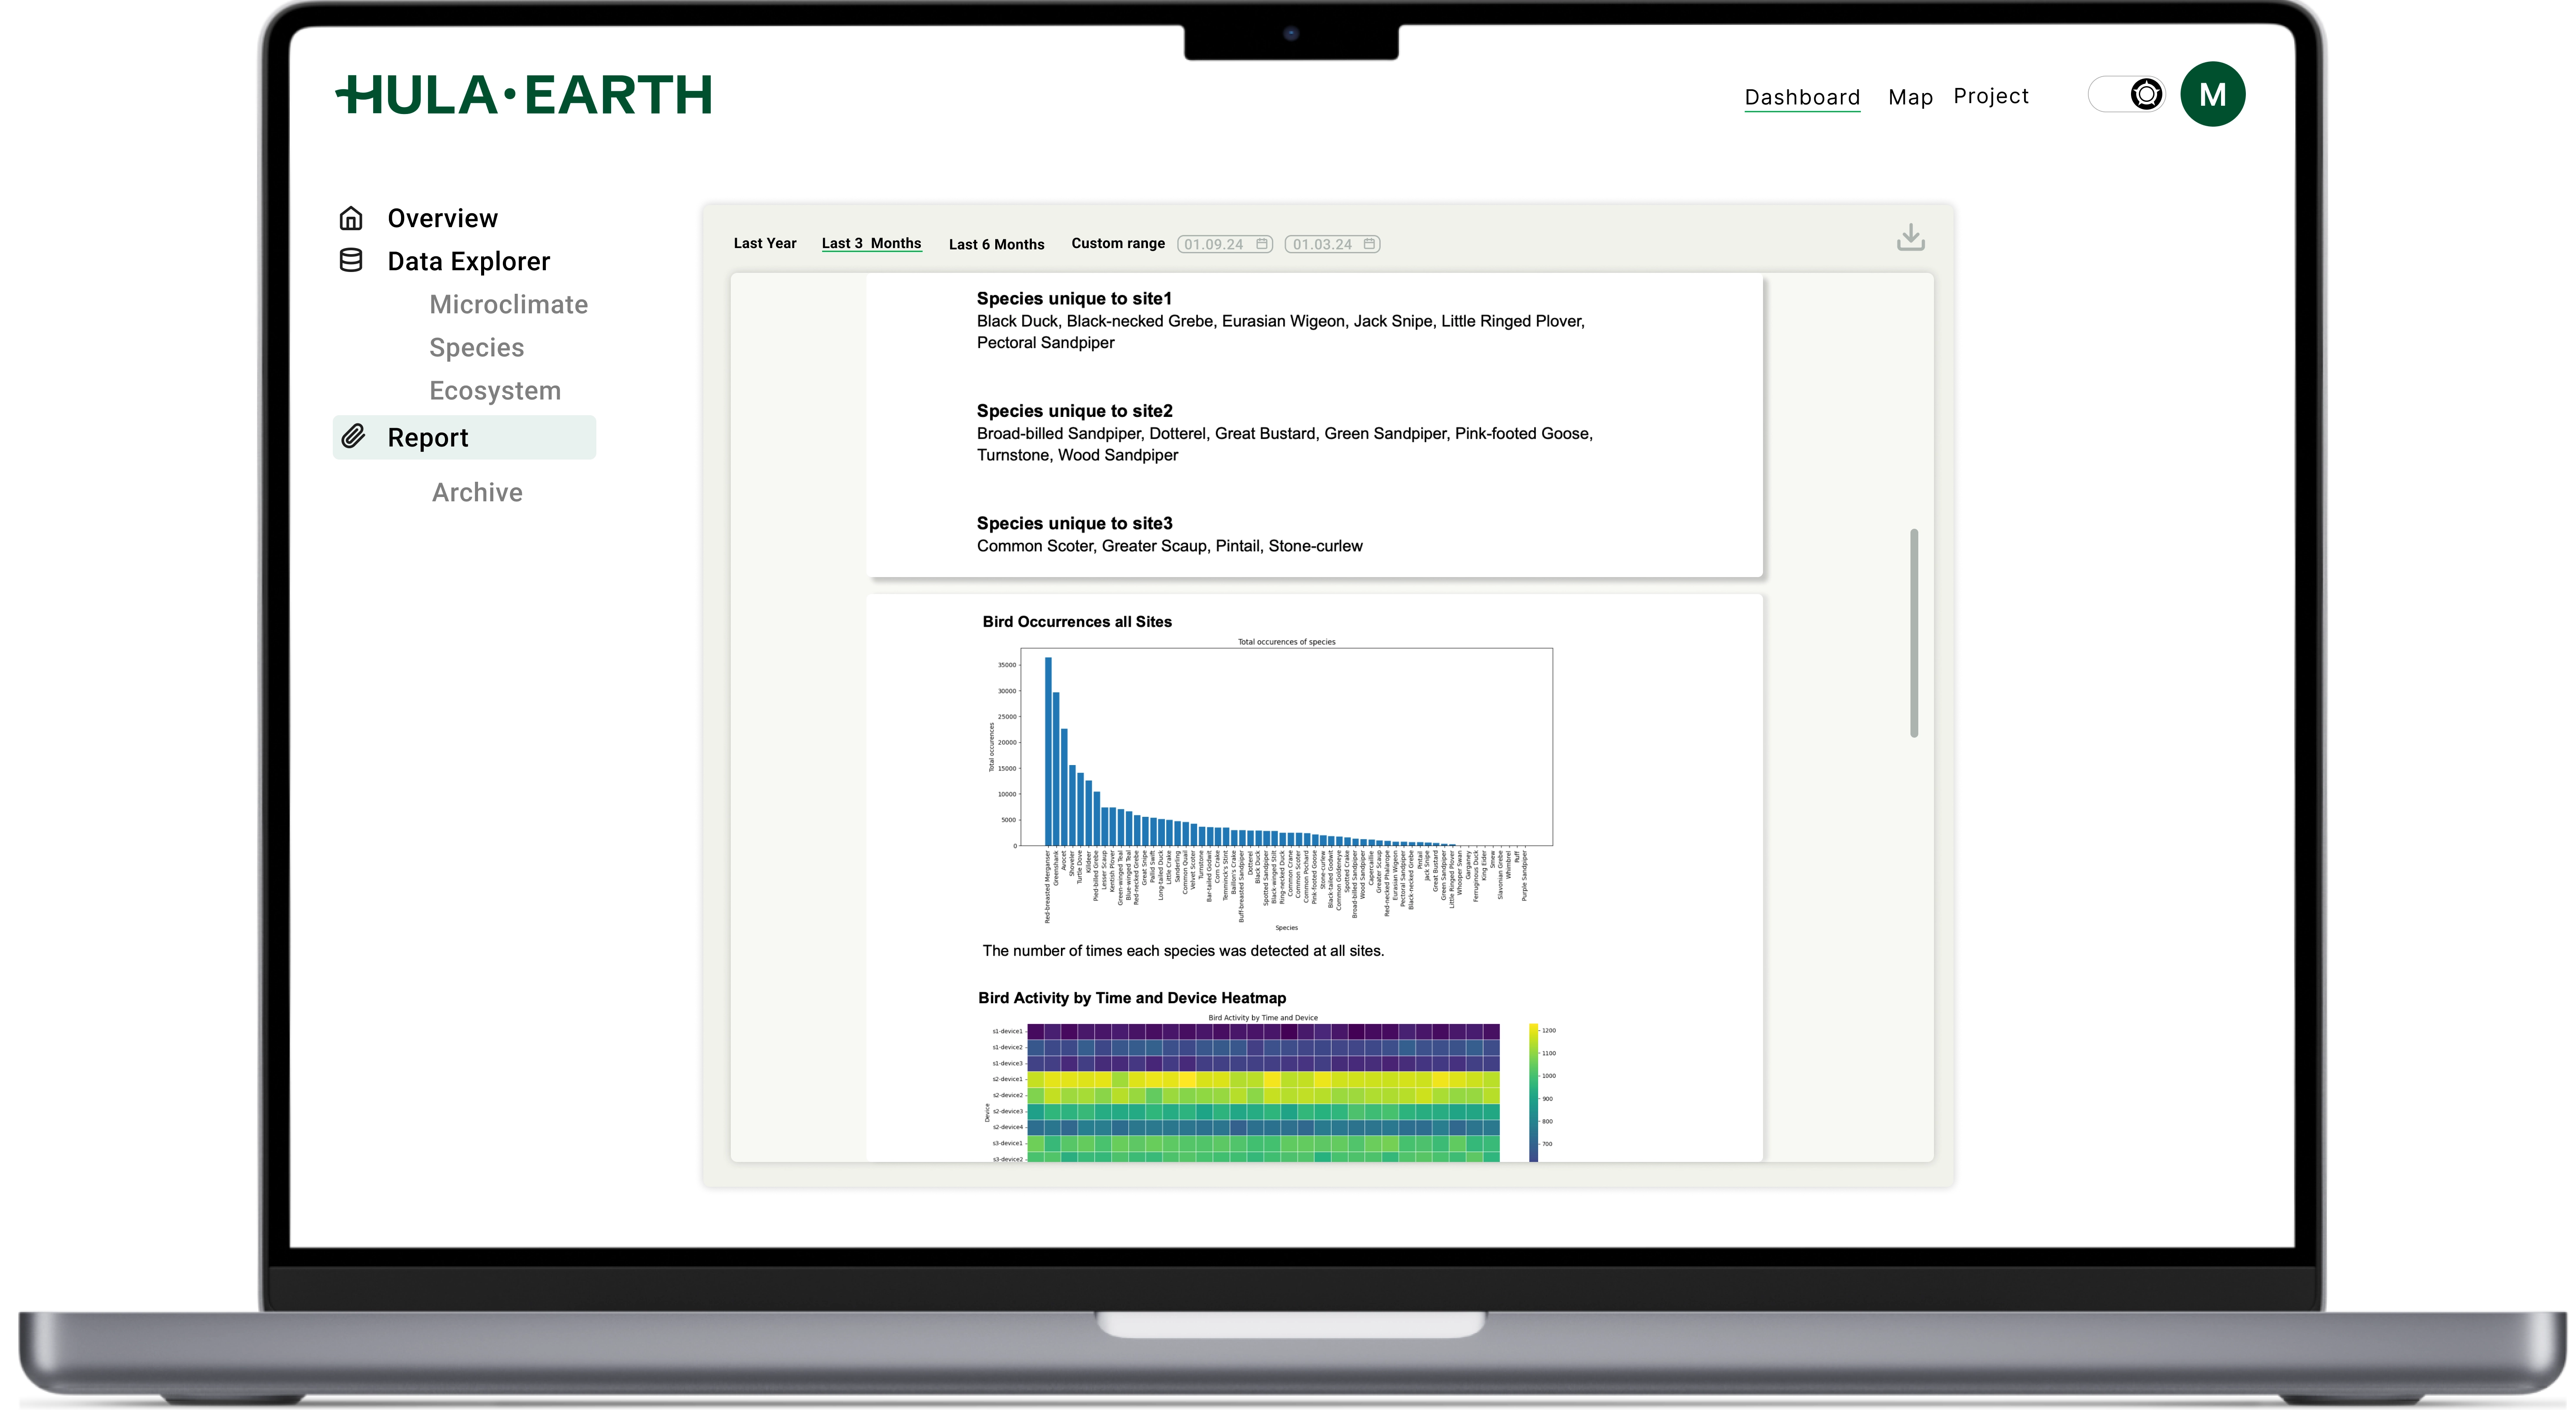
Task: Open calendar icon in 01.03.24 field
Action: (1369, 244)
